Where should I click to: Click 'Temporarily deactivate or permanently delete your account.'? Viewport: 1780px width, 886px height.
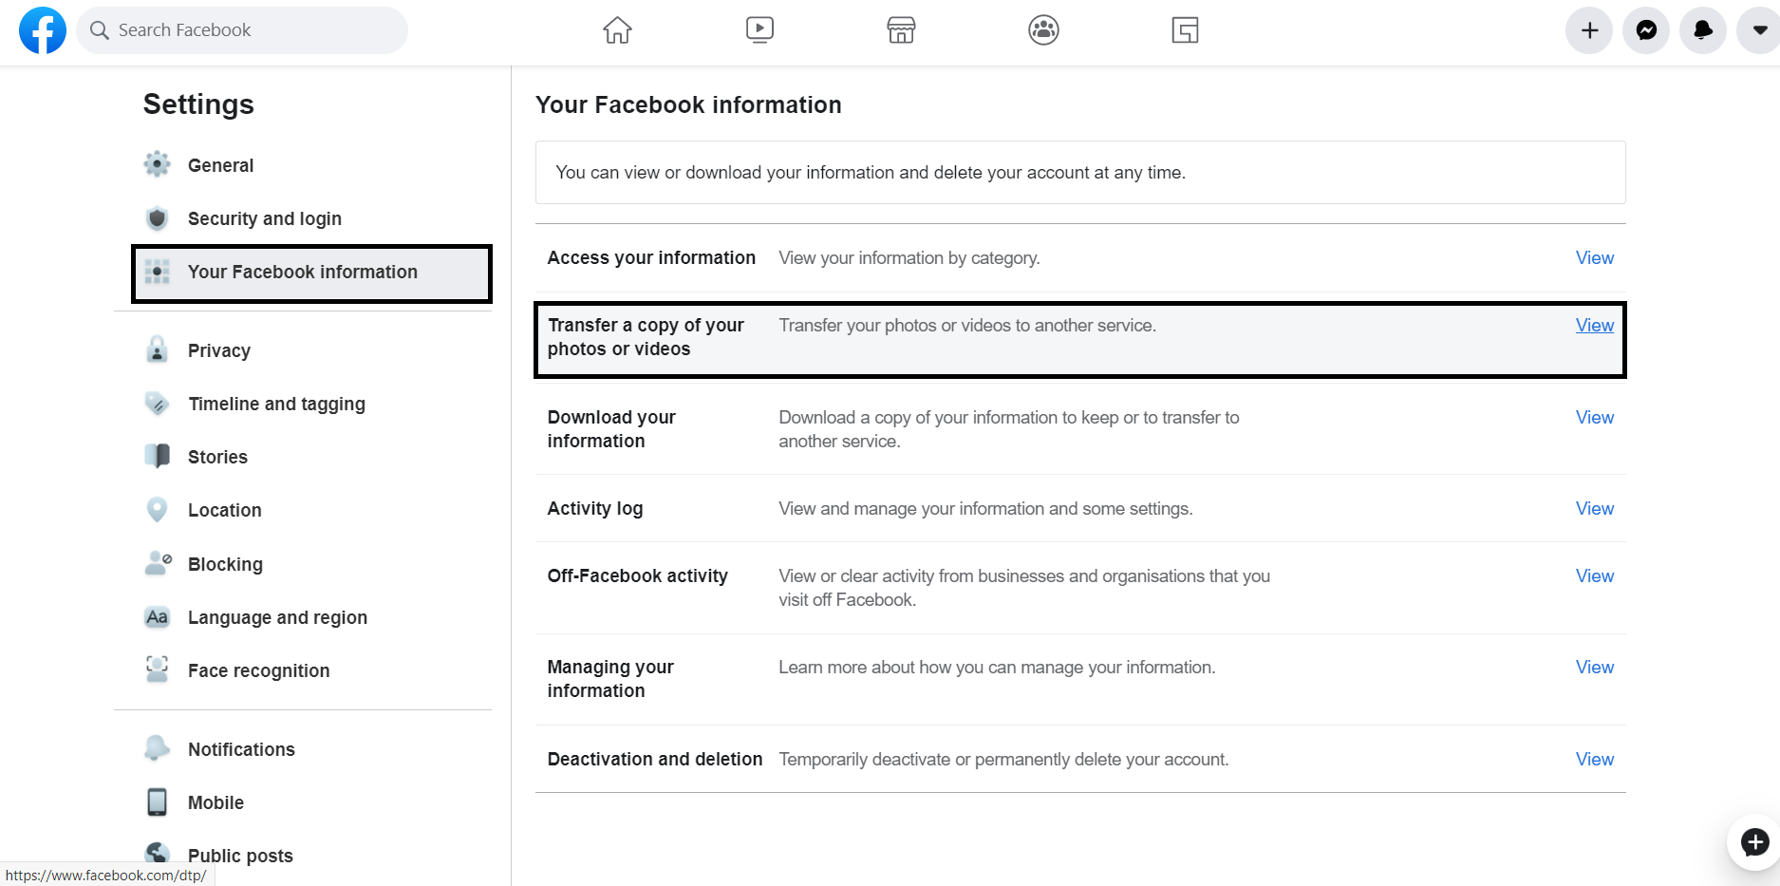pos(1003,759)
